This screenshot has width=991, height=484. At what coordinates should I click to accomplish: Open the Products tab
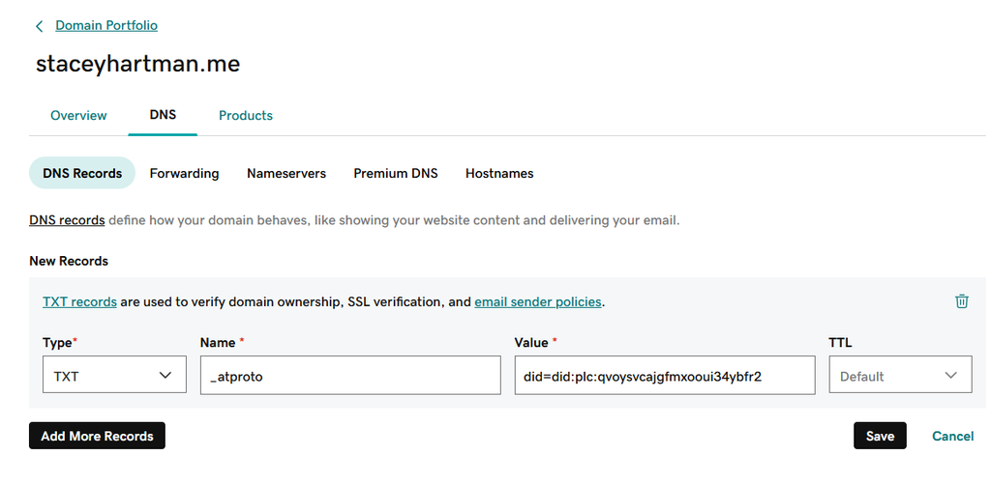[x=246, y=116]
